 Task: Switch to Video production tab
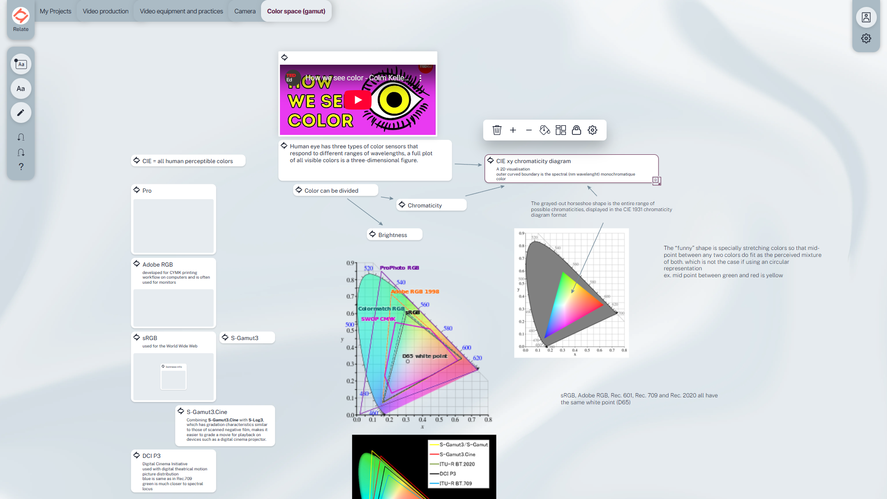click(x=105, y=11)
